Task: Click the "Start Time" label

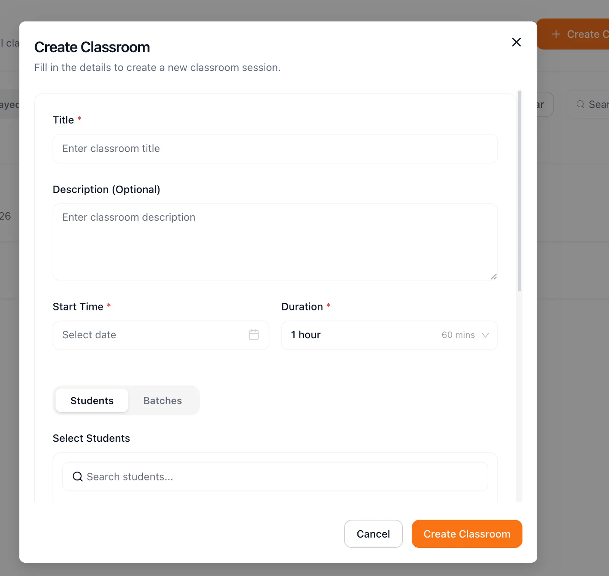Action: (78, 307)
